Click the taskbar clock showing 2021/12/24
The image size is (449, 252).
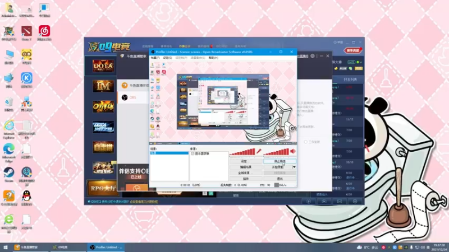tap(439, 248)
